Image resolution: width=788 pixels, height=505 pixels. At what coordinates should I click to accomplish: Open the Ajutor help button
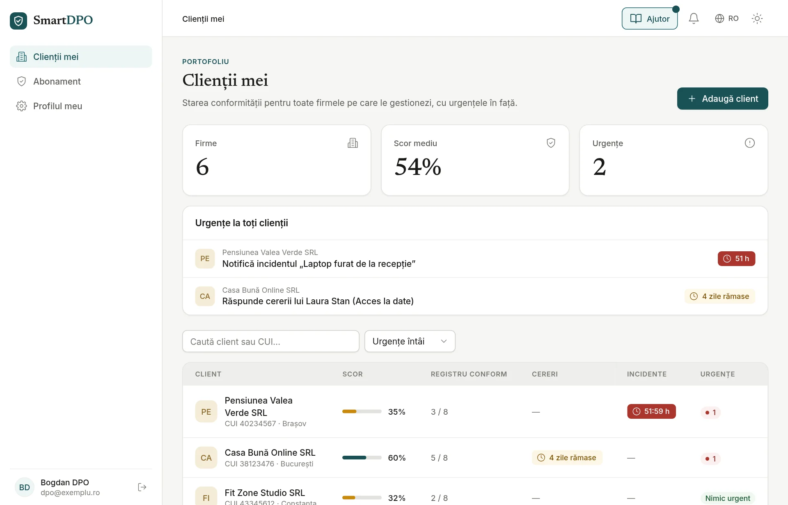click(650, 18)
